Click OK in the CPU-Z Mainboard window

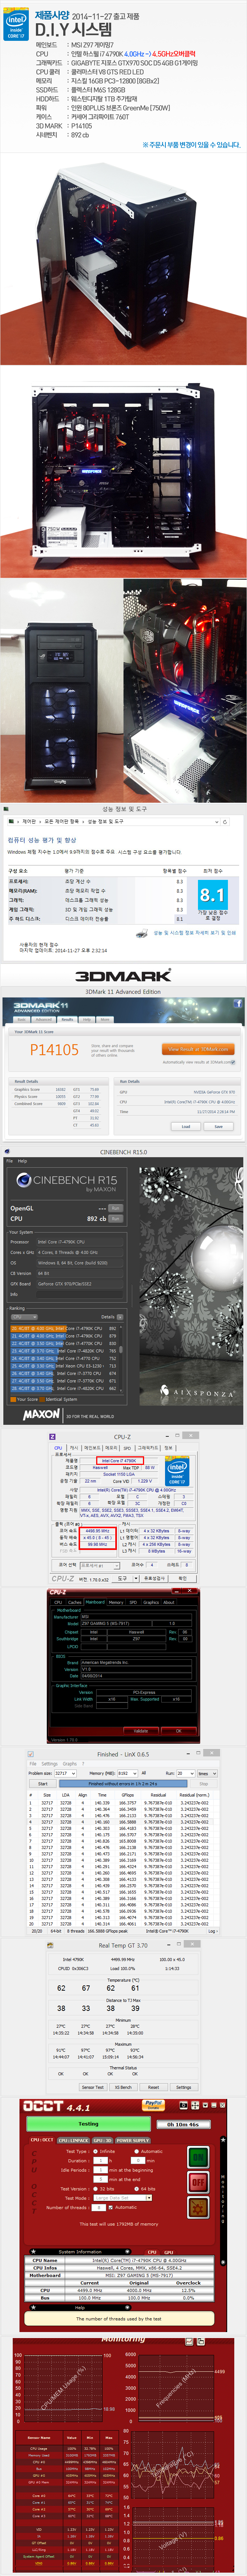coord(179,1731)
